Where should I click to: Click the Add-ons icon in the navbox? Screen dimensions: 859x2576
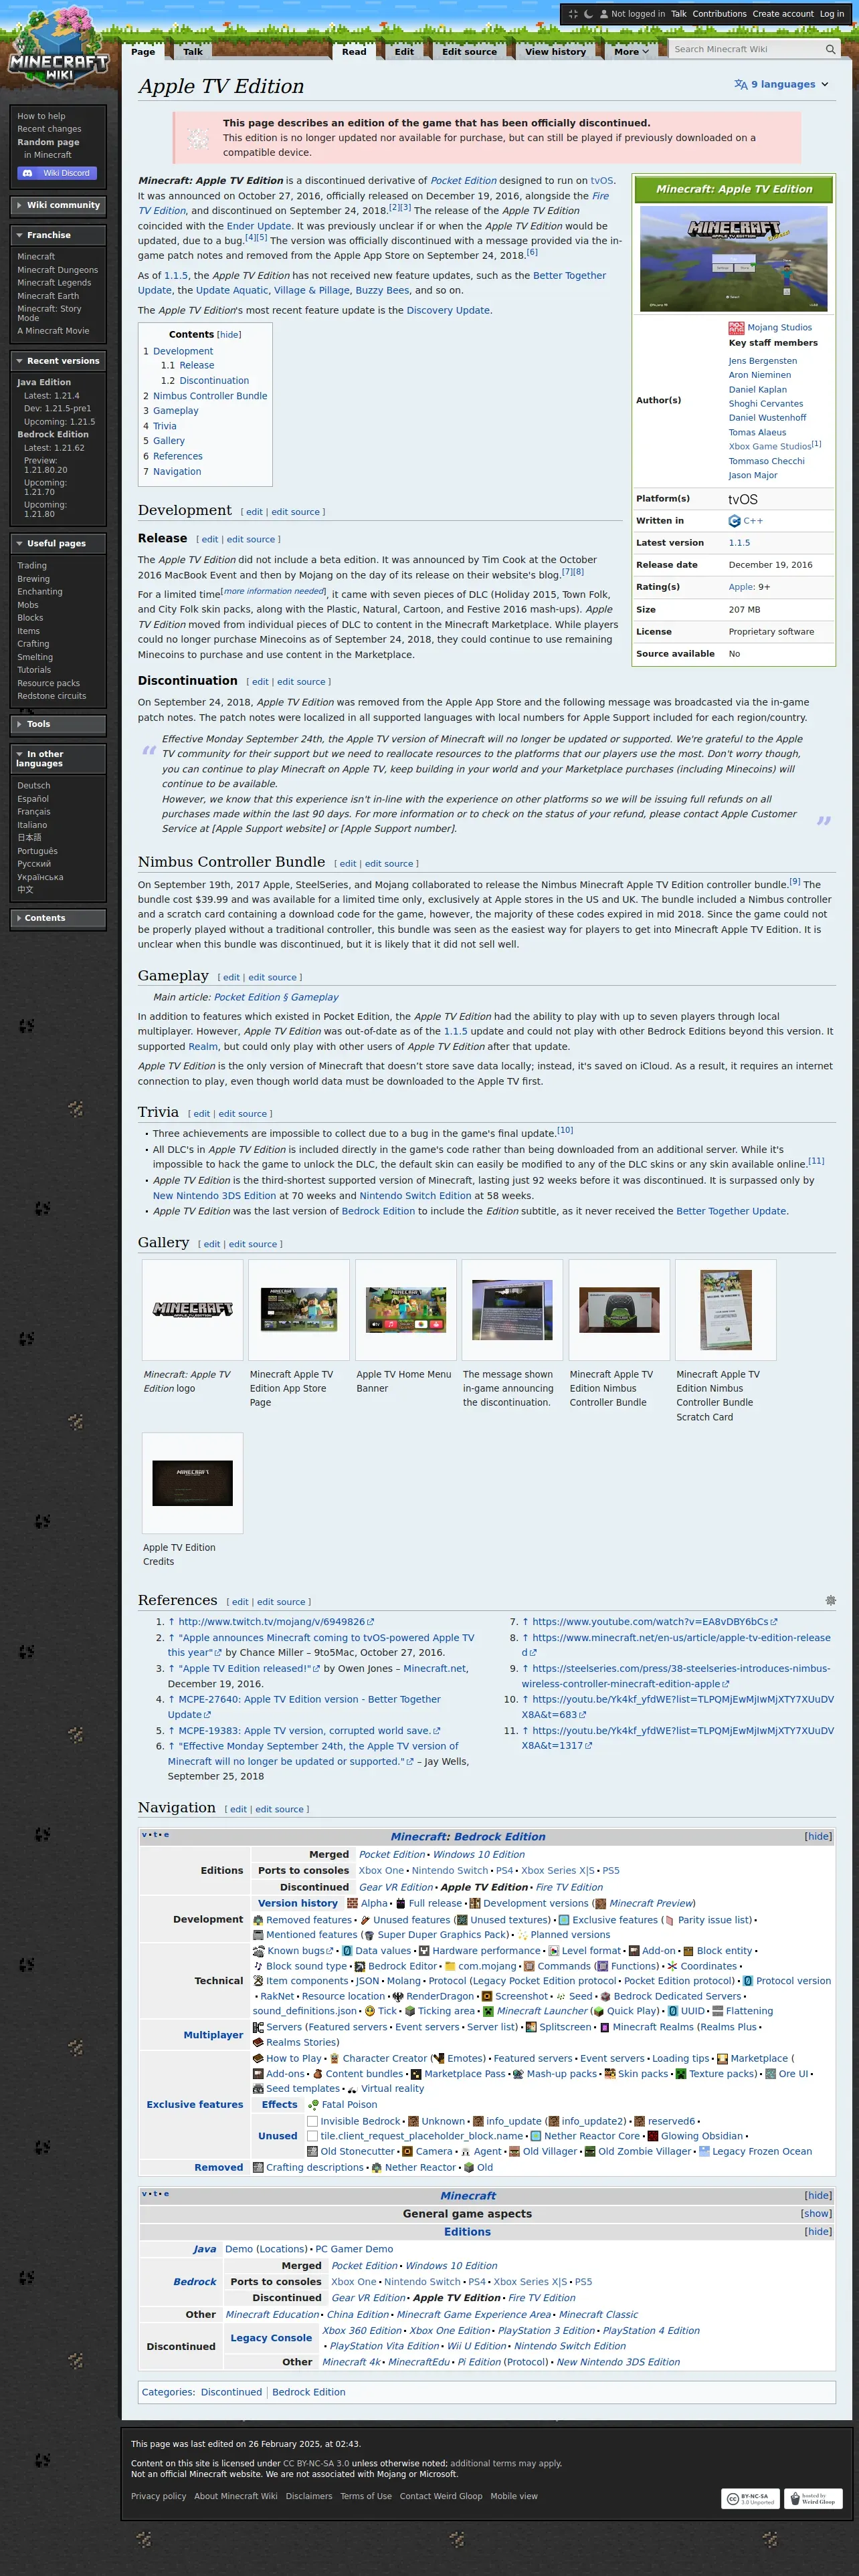[258, 2074]
